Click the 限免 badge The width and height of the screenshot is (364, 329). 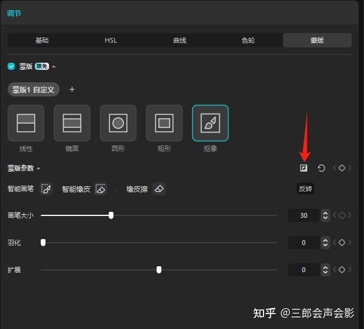42,66
